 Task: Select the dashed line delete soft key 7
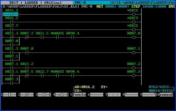(114, 95)
